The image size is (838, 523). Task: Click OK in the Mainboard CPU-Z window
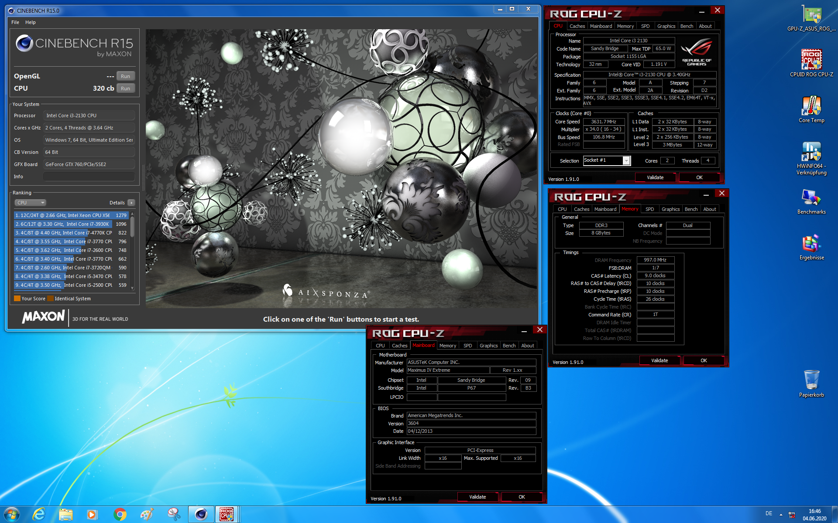click(522, 497)
